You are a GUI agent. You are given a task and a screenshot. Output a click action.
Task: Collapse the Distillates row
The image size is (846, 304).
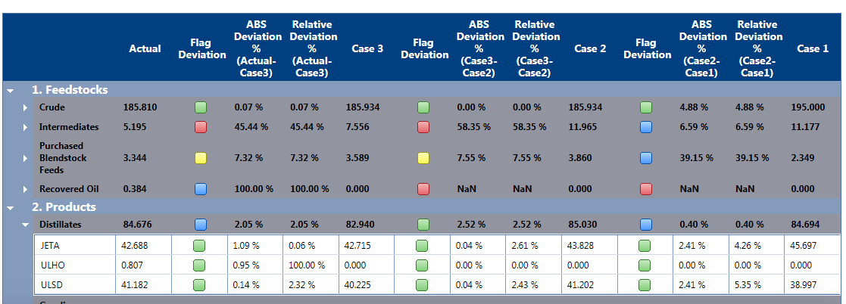pos(25,225)
